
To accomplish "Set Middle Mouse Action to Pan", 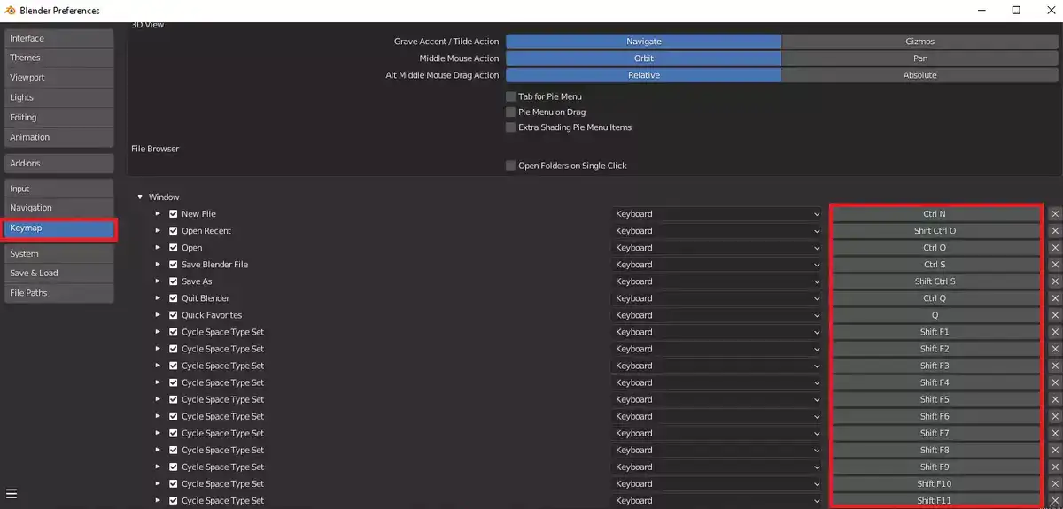I will click(919, 58).
